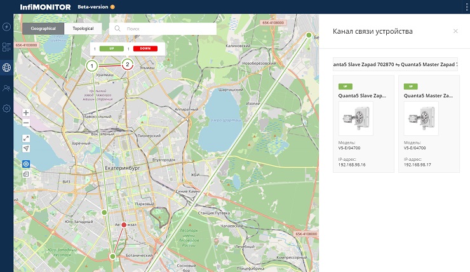The image size is (470, 272).
Task: Open the settings gear in sidebar
Action: [6, 108]
